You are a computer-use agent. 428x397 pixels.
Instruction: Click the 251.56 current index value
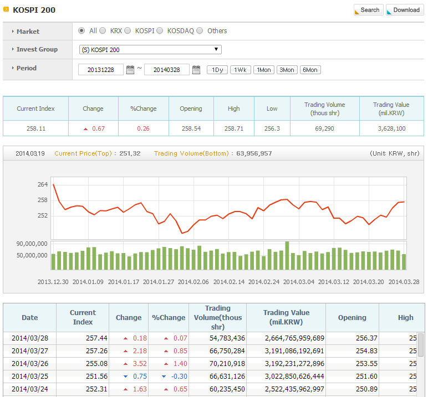pyautogui.click(x=96, y=377)
